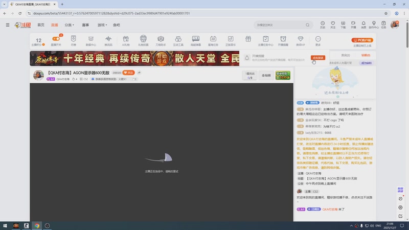The width and height of the screenshot is (409, 230).
Task: Open the 推流码 stream key tool
Action: pyautogui.click(x=108, y=41)
